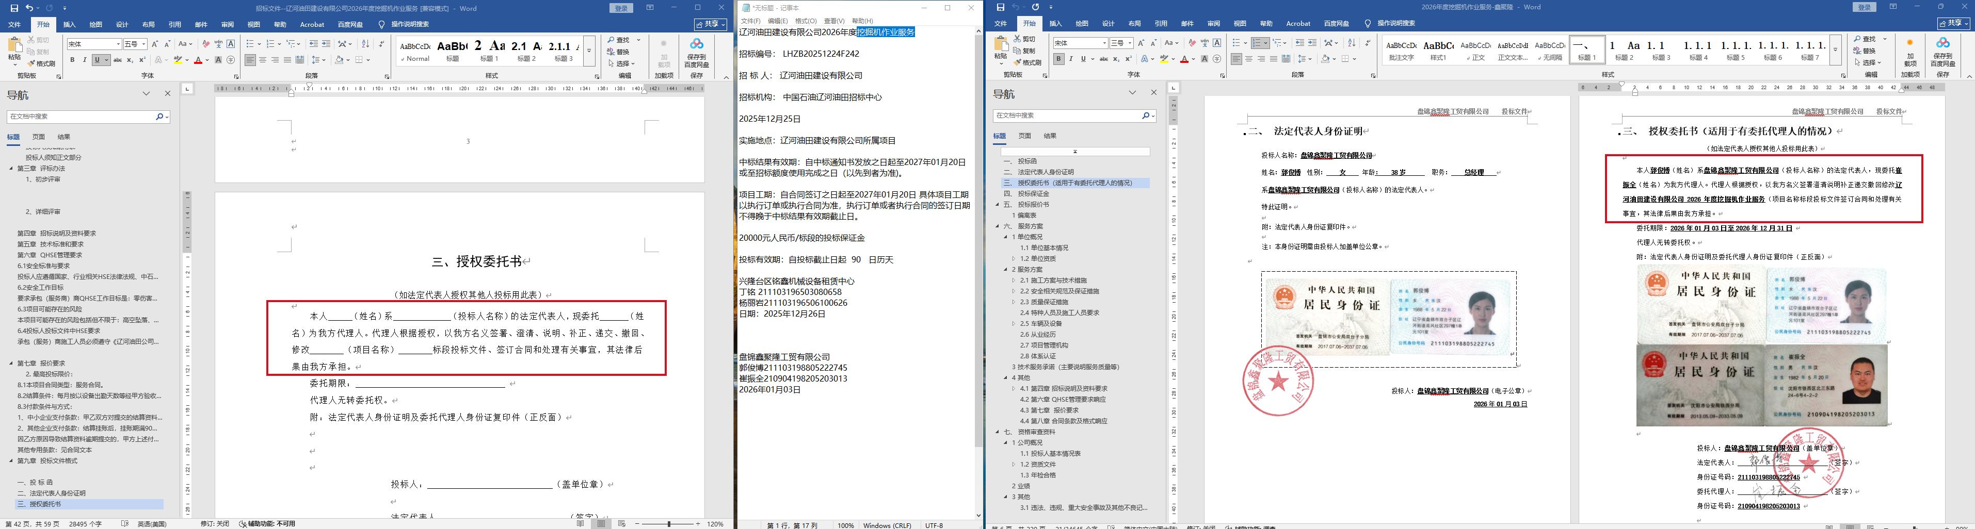Save the left Word document via the quick access toolbar
This screenshot has width=1975, height=529.
coord(14,8)
